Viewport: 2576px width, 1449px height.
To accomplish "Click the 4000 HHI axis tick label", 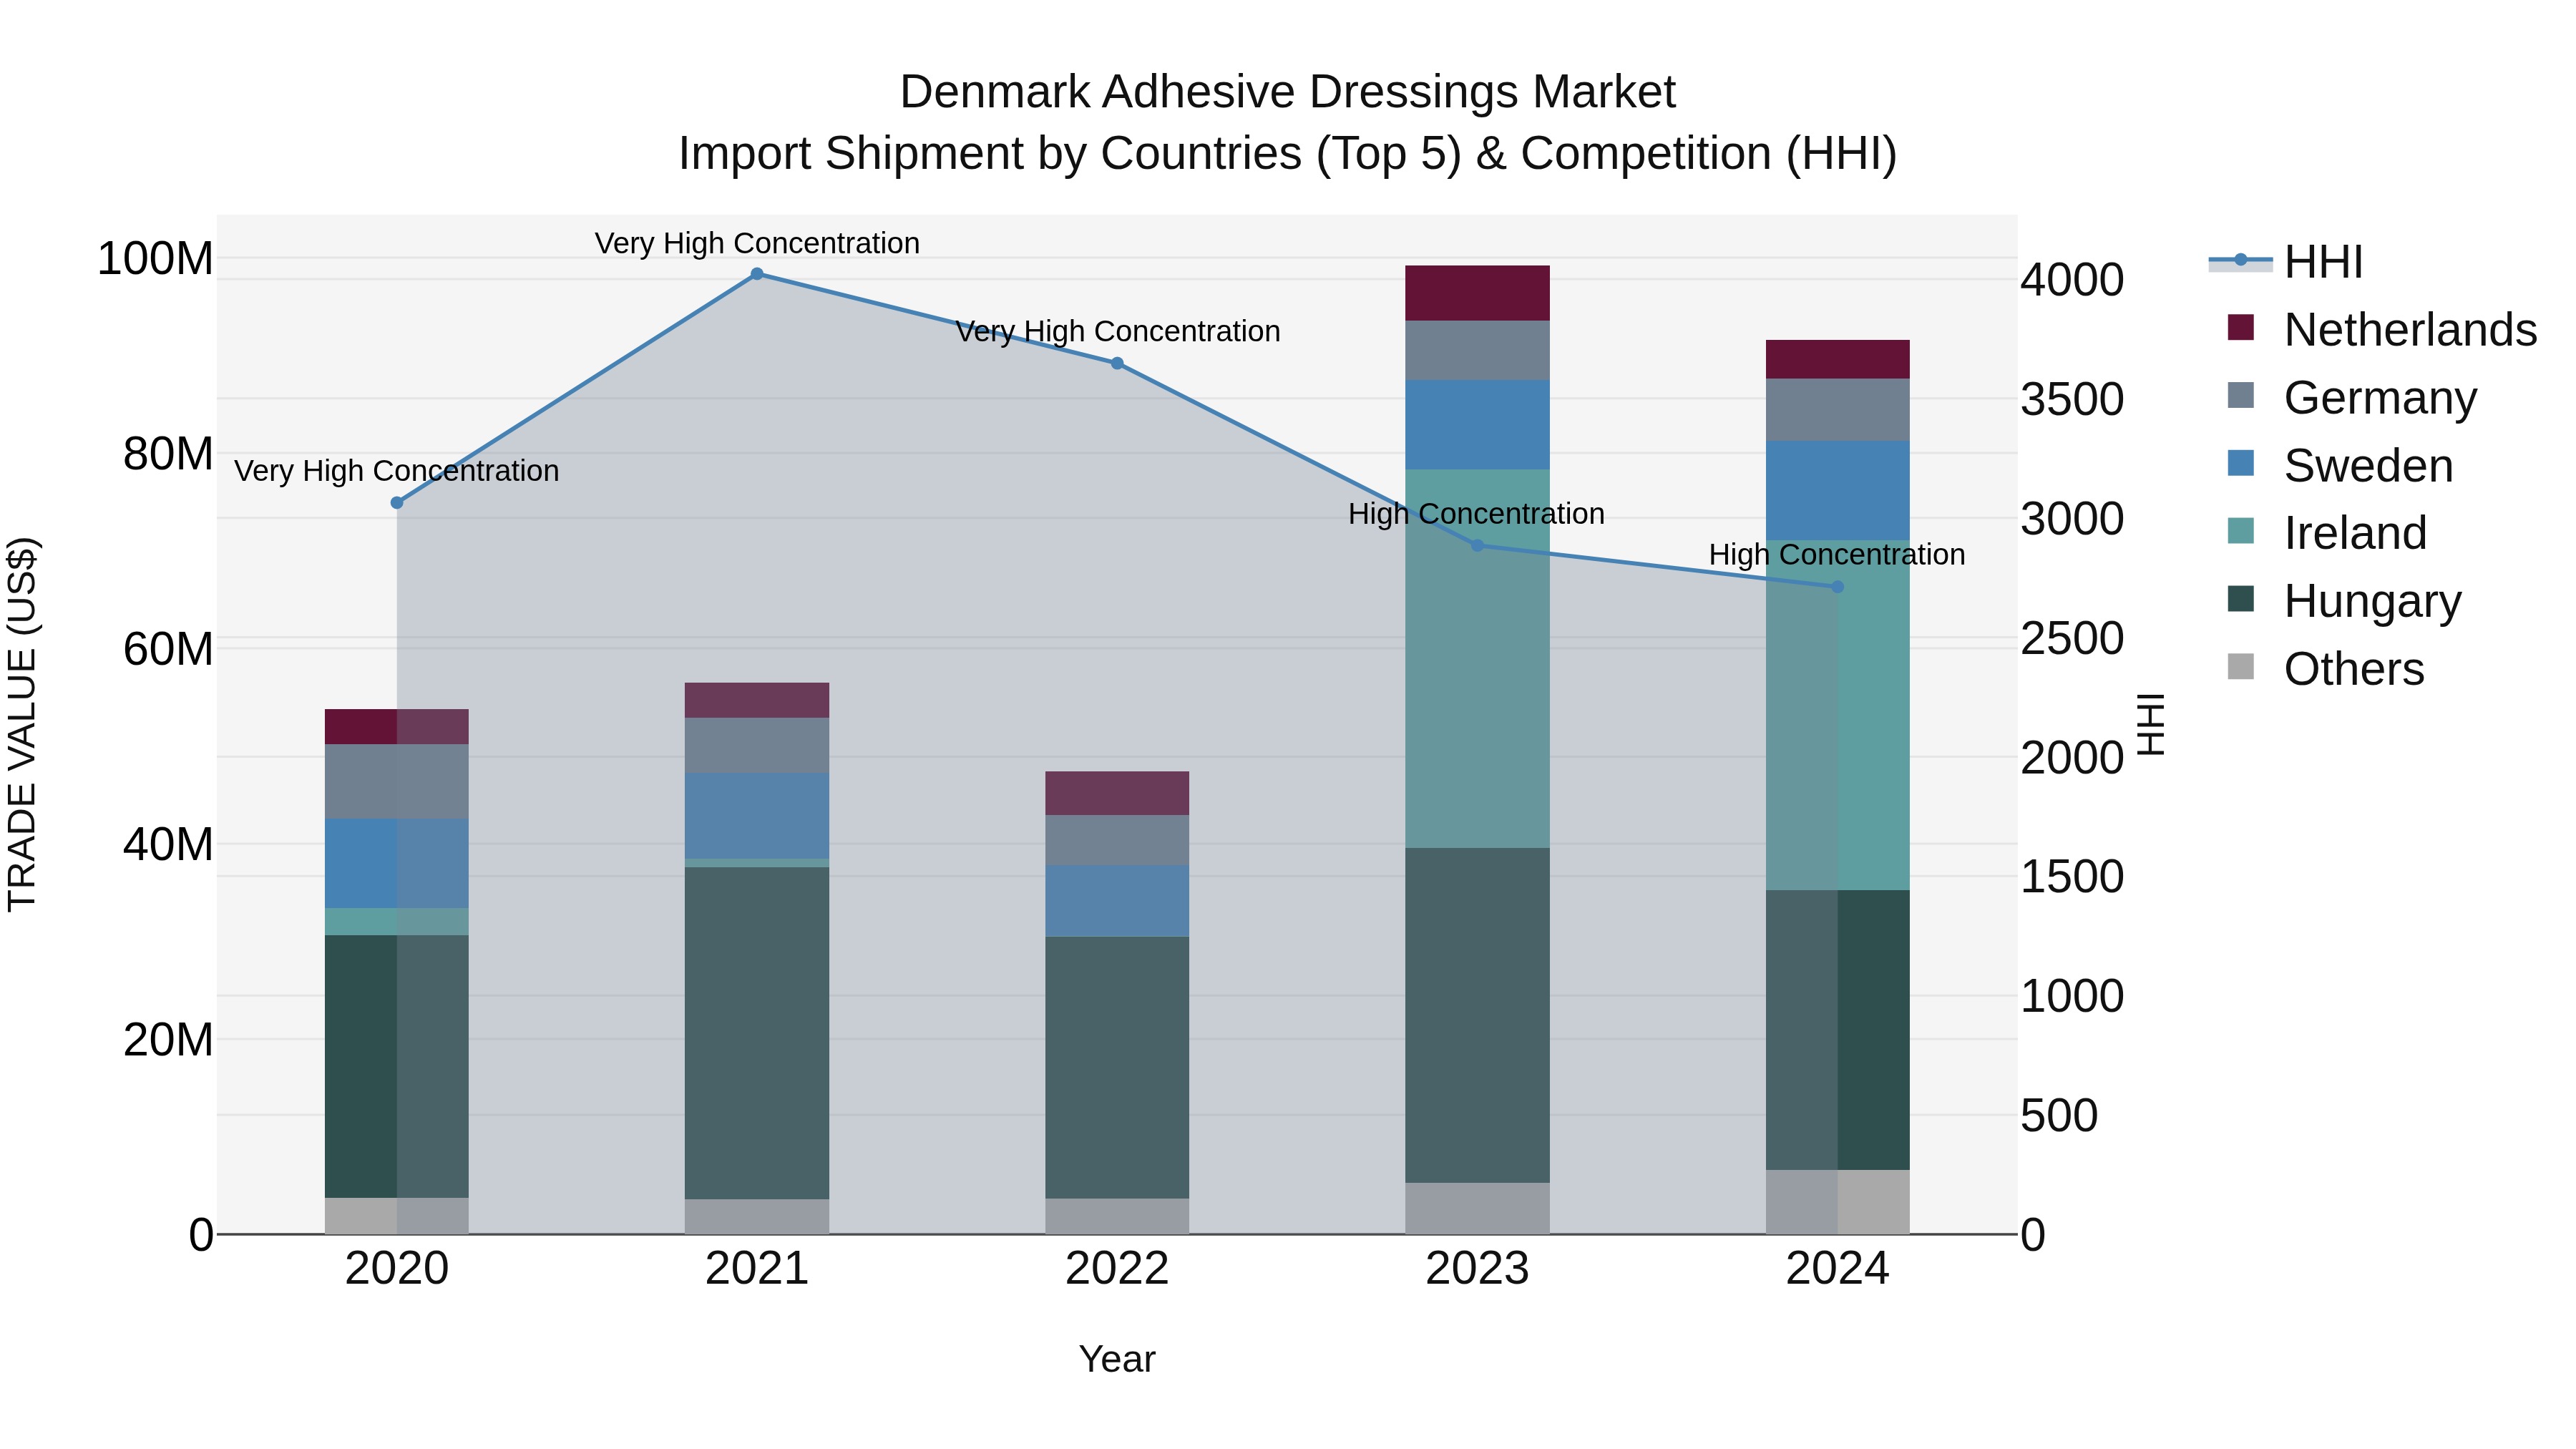I will point(2072,279).
